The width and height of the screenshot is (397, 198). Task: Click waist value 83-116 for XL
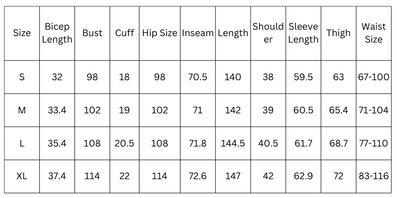pos(374,176)
